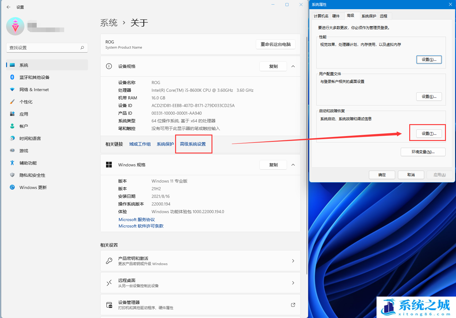This screenshot has height=318, width=456.
Task: Click the Device Manager icon
Action: tap(109, 305)
